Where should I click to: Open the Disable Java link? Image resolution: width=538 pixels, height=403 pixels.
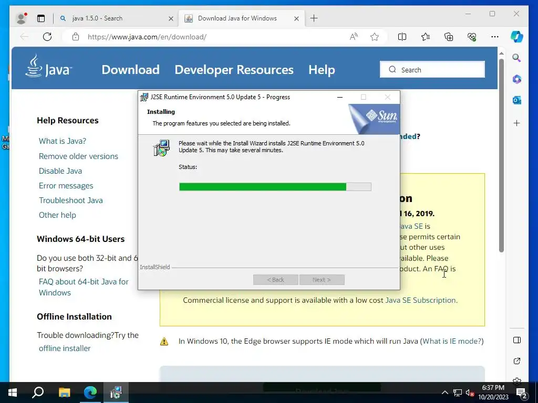coord(60,171)
